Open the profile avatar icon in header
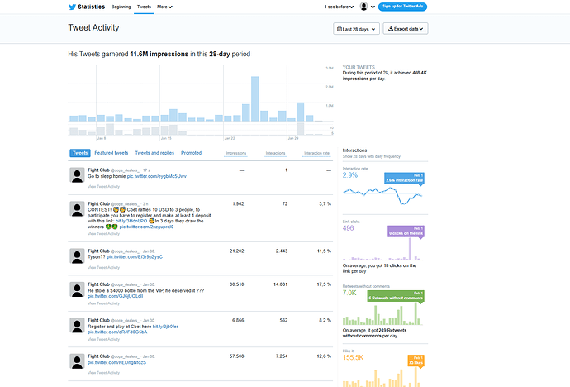This screenshot has width=570, height=387. tap(363, 6)
